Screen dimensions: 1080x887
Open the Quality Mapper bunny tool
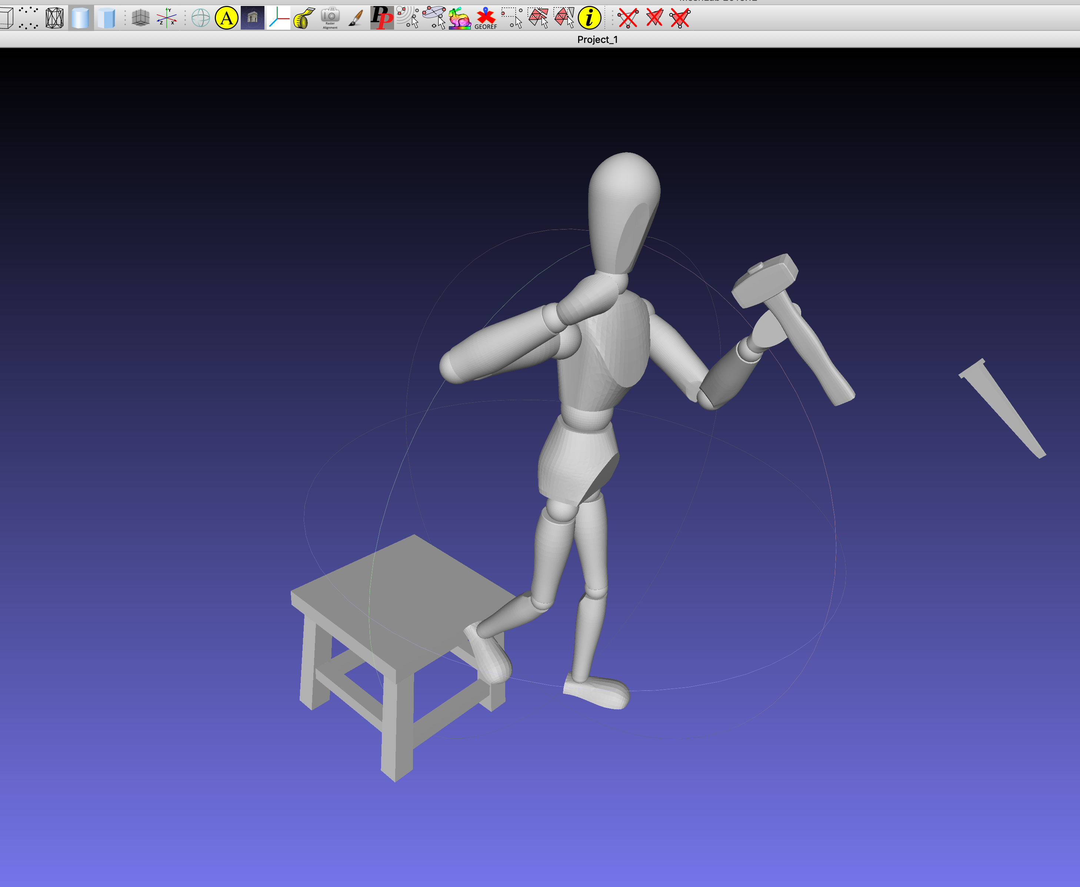pyautogui.click(x=460, y=18)
